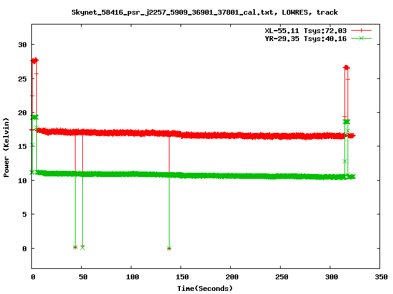
Task: Click x-axis tick label '250'
Action: coord(281,277)
